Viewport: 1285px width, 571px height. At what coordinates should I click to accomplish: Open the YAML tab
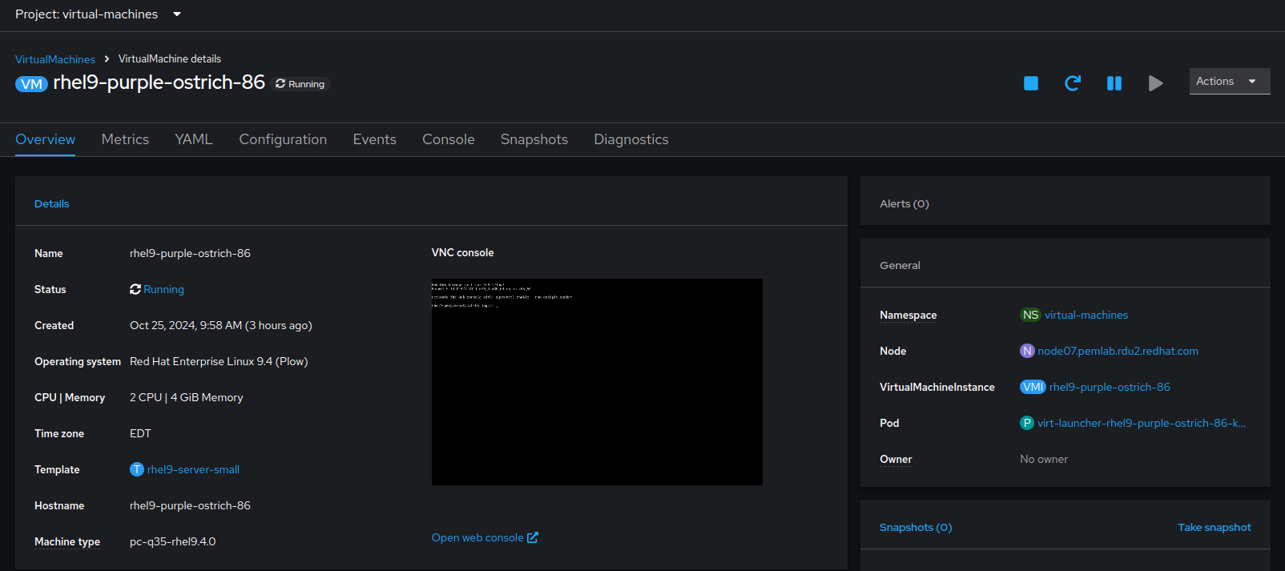[x=194, y=139]
